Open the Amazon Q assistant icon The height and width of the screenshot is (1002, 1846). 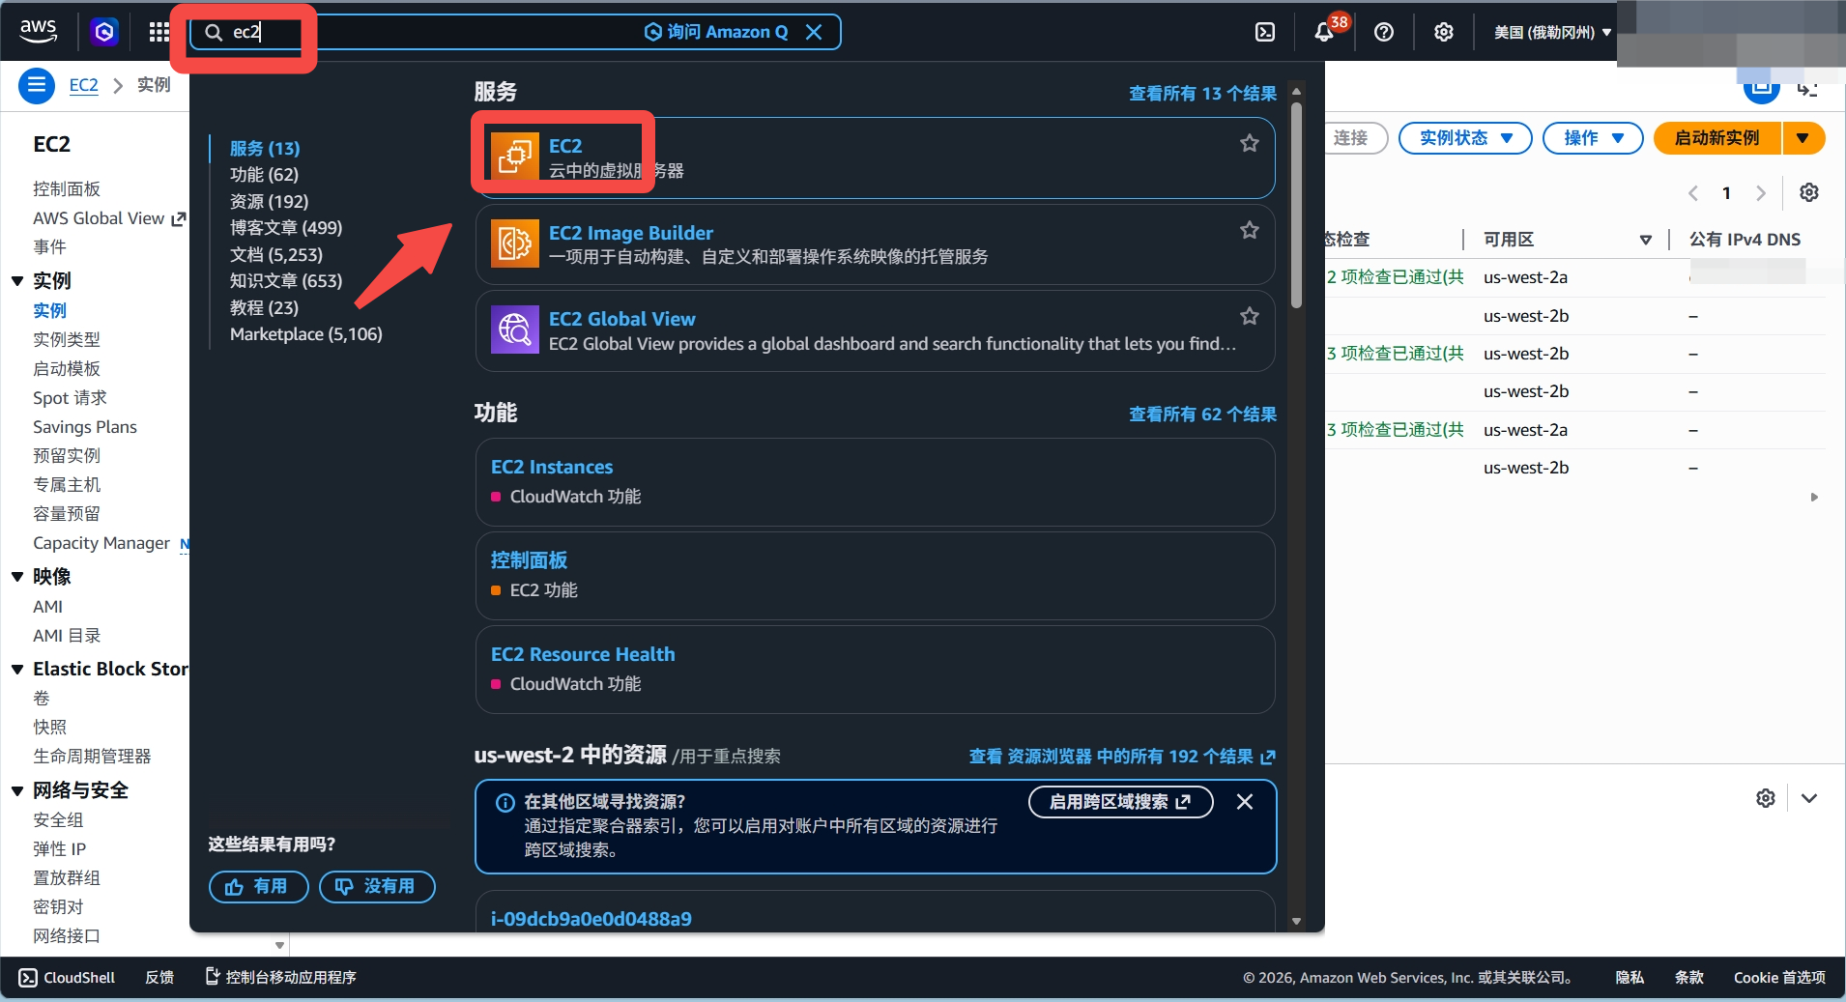point(104,32)
